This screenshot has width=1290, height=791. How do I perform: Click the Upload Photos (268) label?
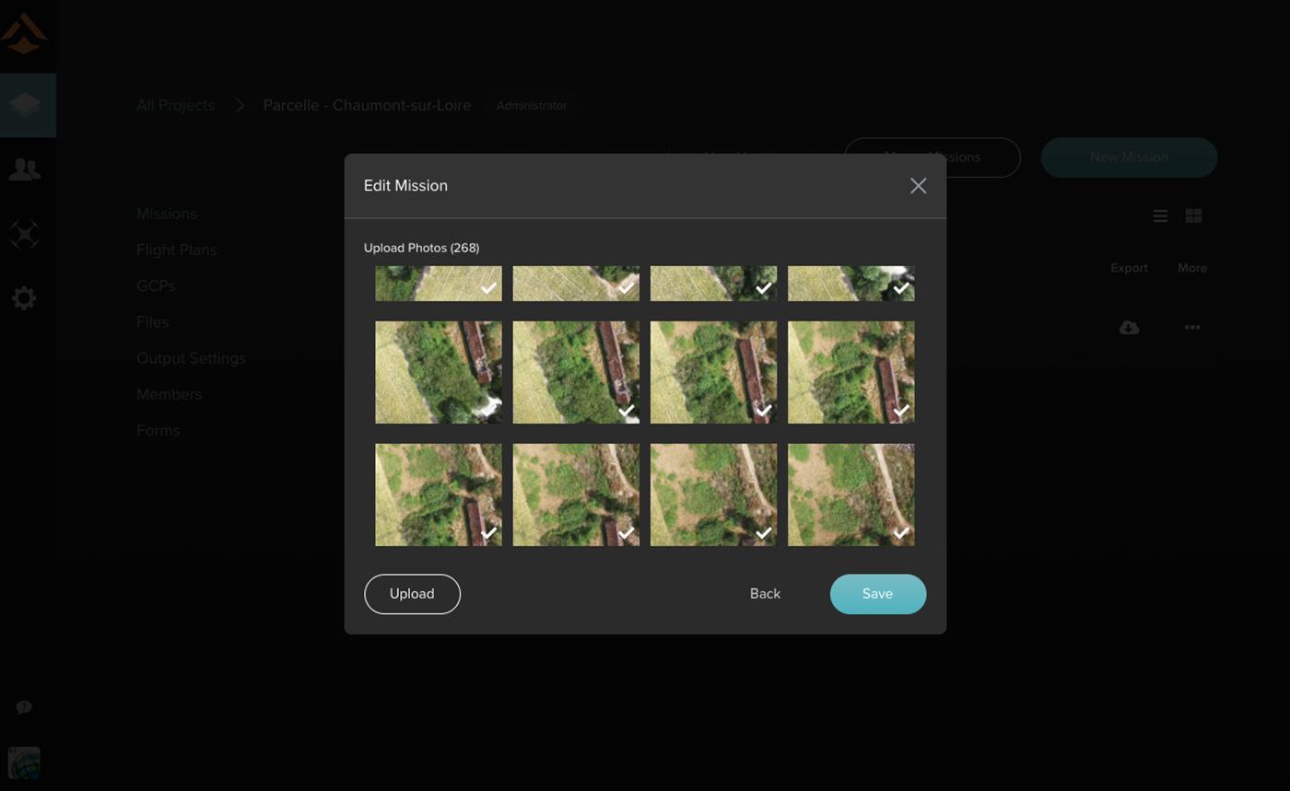click(421, 248)
